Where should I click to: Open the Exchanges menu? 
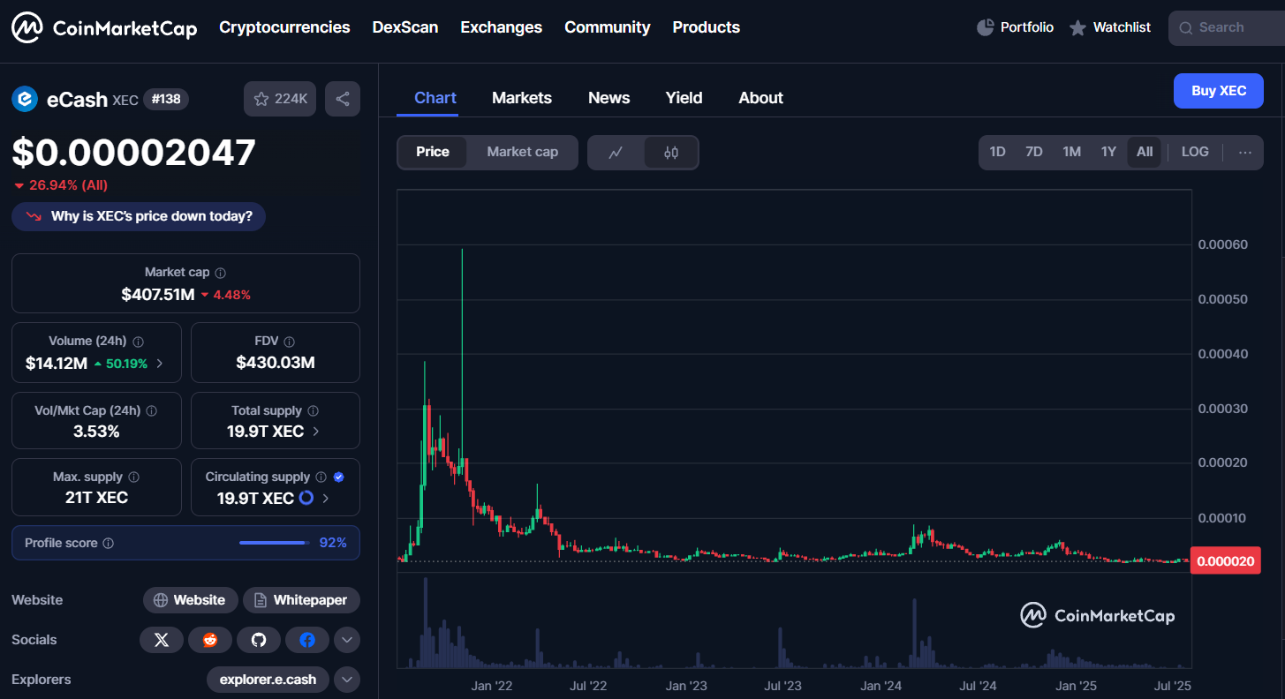pos(502,27)
